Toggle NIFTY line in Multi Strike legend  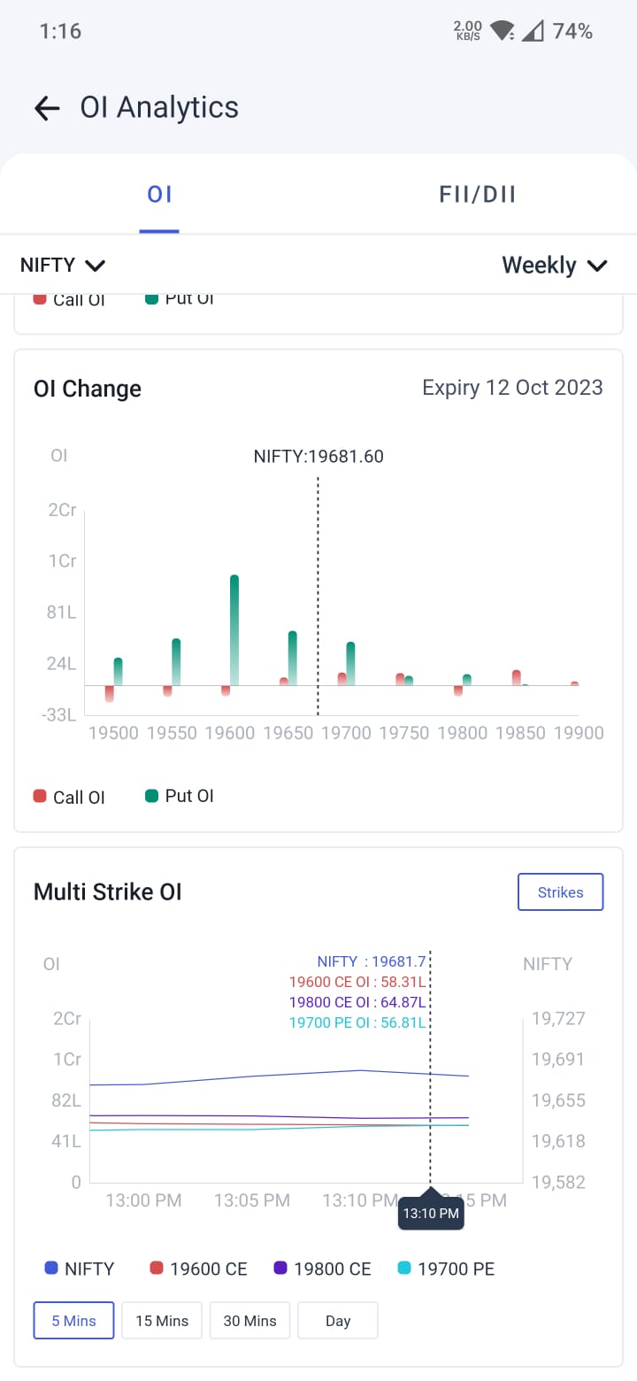80,1269
